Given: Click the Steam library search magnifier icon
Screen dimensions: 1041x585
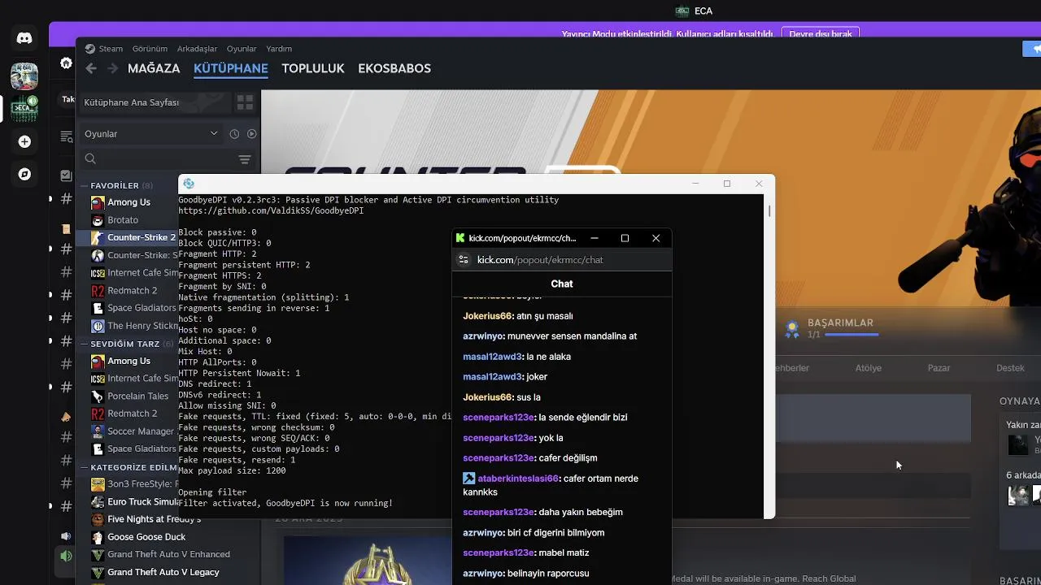Looking at the screenshot, I should point(90,159).
